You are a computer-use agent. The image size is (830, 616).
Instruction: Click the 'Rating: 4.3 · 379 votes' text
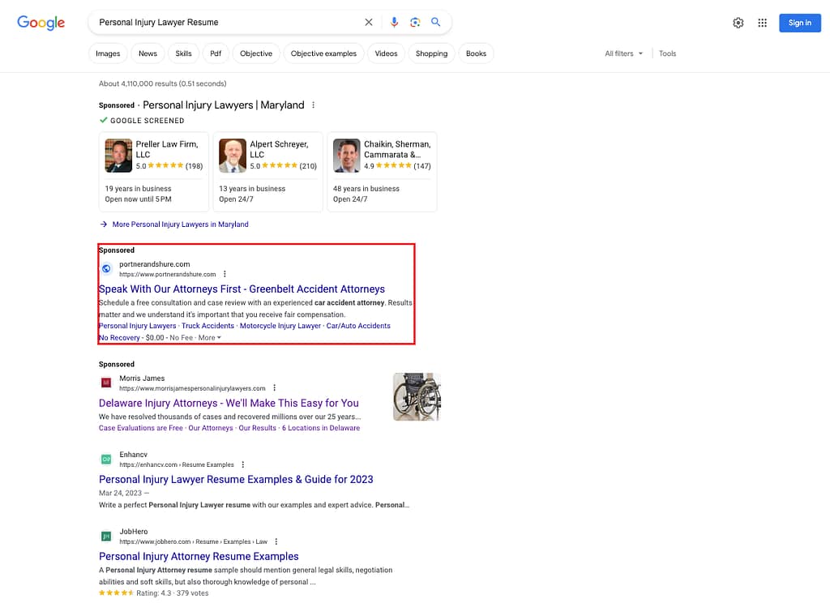point(172,593)
